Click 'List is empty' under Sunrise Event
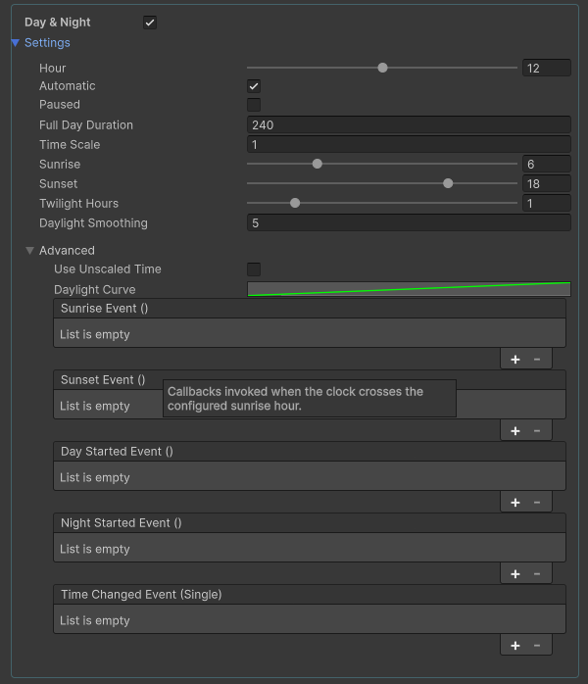Viewport: 588px width, 684px height. 95,334
